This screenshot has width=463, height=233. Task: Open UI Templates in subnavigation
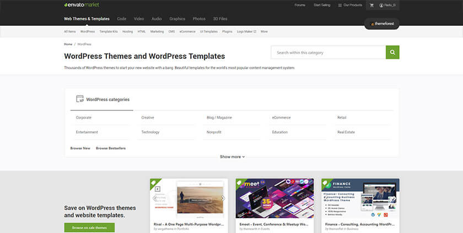pyautogui.click(x=209, y=31)
